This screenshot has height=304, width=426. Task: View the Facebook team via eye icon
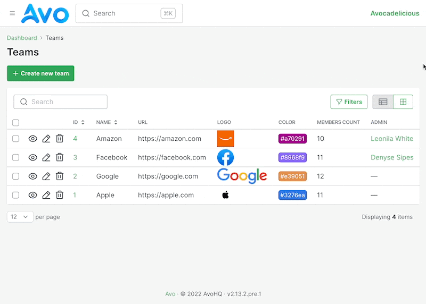tap(33, 157)
